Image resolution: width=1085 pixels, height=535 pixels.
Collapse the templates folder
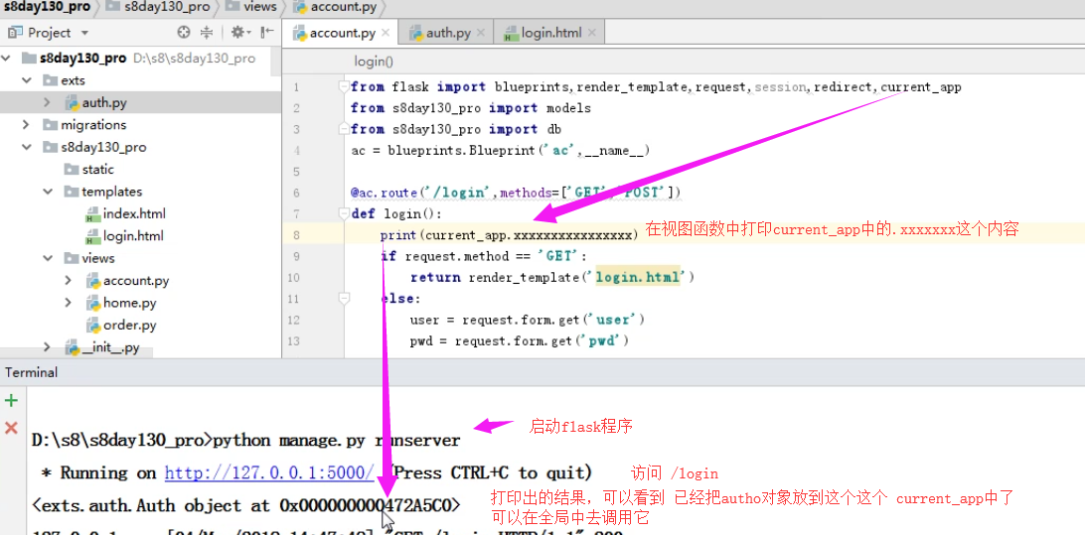pyautogui.click(x=47, y=192)
